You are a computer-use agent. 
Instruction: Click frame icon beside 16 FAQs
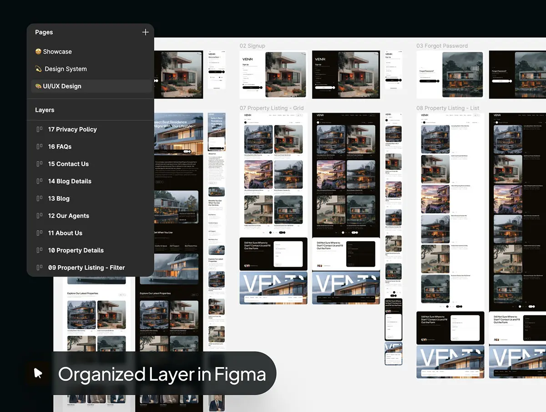click(40, 147)
